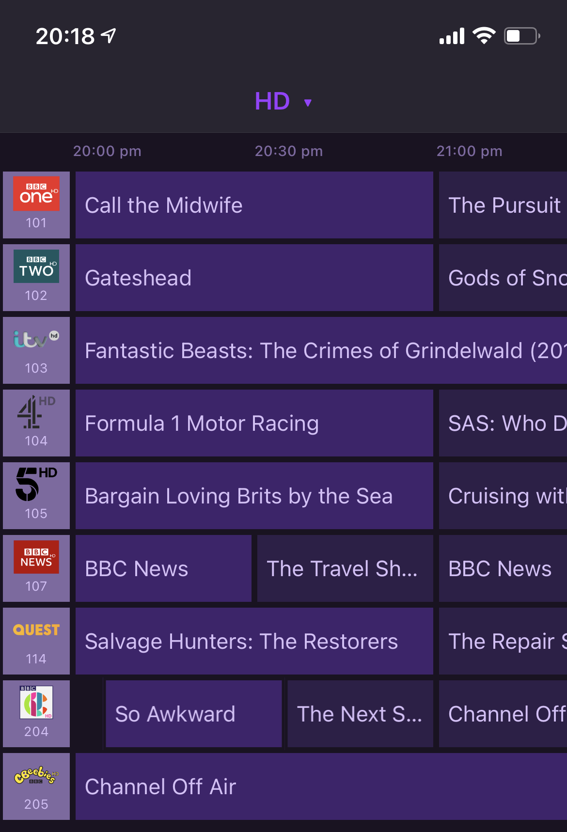Viewport: 567px width, 832px height.
Task: Tap the BBC One HD channel logo
Action: pyautogui.click(x=36, y=194)
